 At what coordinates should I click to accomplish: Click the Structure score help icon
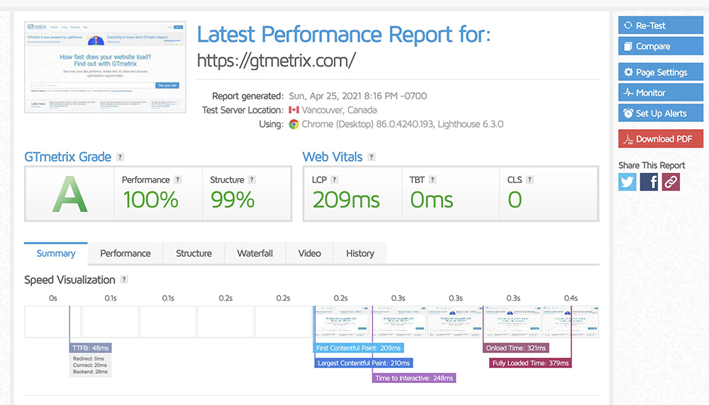[x=252, y=179]
